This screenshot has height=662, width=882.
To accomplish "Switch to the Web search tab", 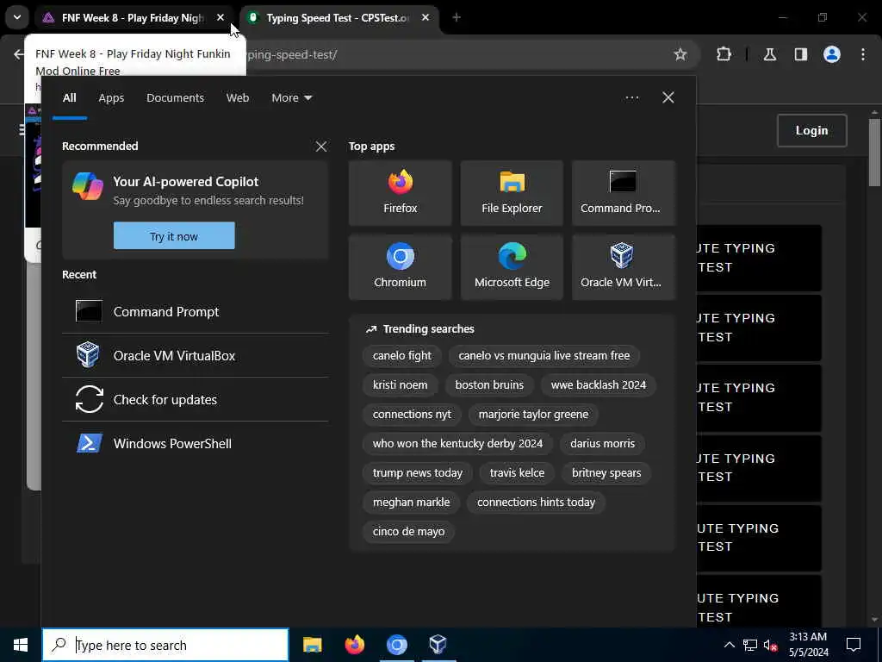I will (x=238, y=98).
